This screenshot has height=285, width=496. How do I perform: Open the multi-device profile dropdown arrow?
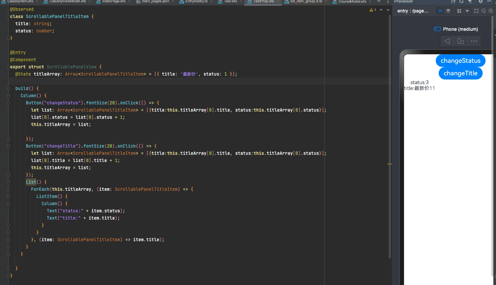(467, 11)
